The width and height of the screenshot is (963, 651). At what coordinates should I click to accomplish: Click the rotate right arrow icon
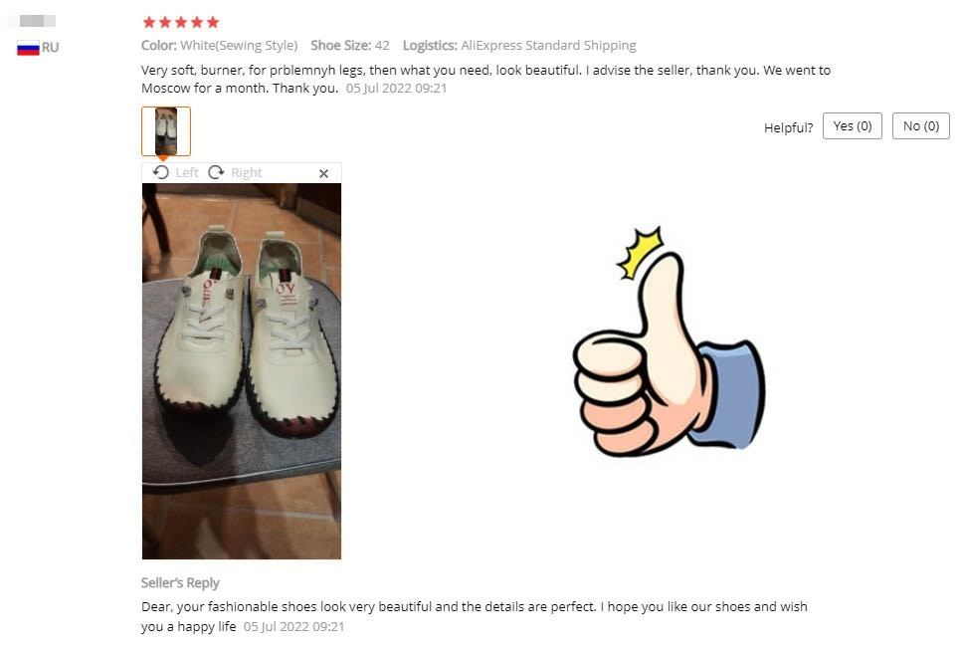coord(216,173)
